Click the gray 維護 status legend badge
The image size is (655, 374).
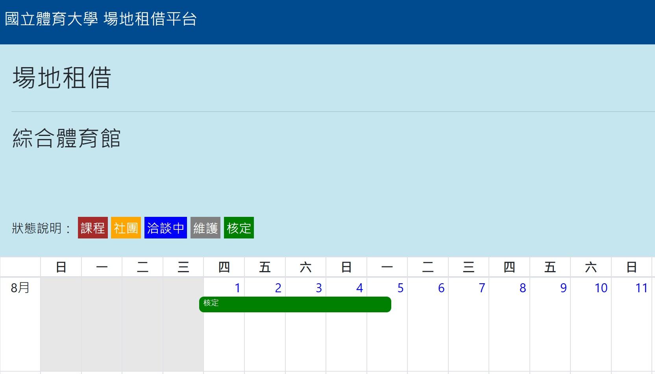pos(205,228)
